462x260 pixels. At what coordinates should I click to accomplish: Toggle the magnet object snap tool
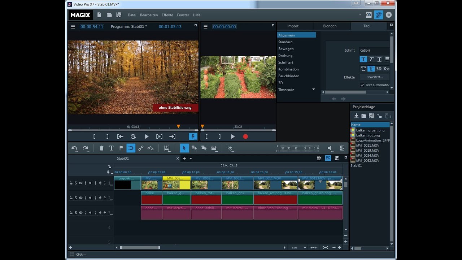click(x=131, y=148)
